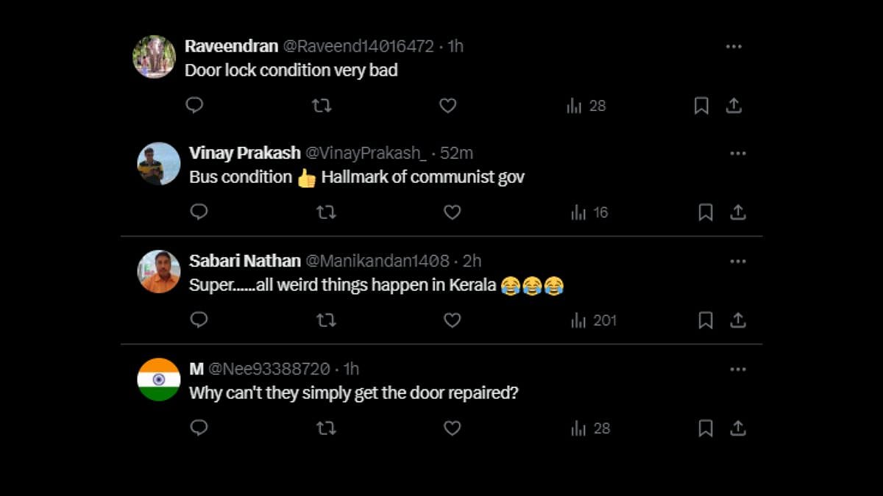The height and width of the screenshot is (496, 883).
Task: Retweet Sabari Nathan's Kerala tweet
Action: [x=326, y=320]
